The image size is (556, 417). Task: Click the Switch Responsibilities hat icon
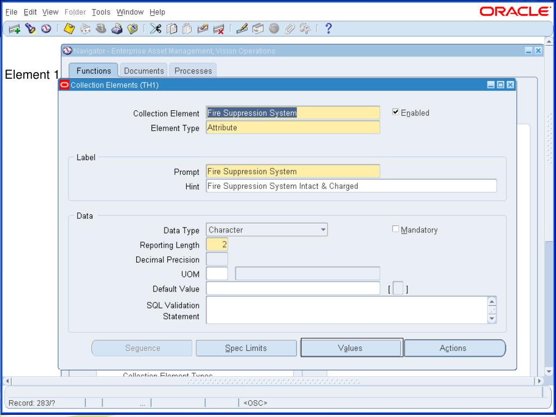coord(101,29)
